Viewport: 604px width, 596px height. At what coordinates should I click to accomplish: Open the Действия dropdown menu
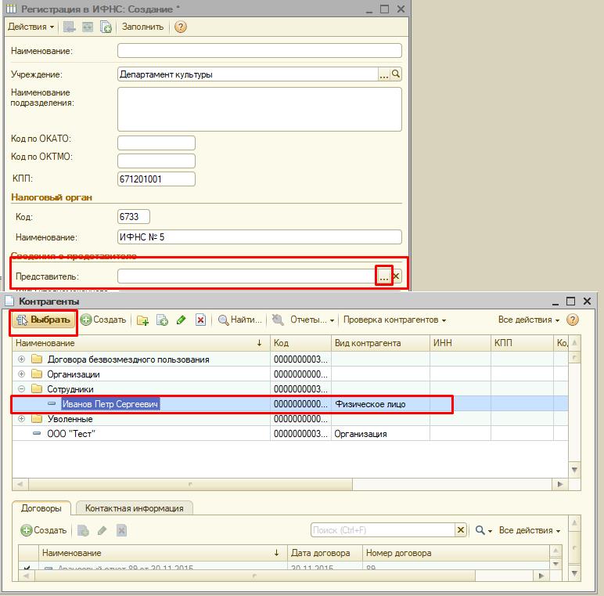pyautogui.click(x=31, y=27)
